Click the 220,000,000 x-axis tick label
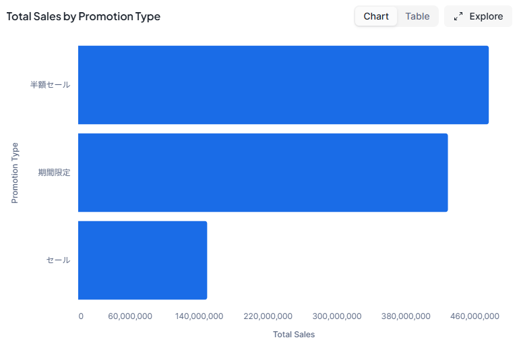Viewport: 519px width, 344px height. [x=268, y=316]
